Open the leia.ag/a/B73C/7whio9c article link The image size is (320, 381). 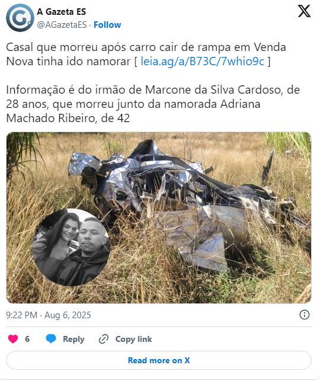203,61
